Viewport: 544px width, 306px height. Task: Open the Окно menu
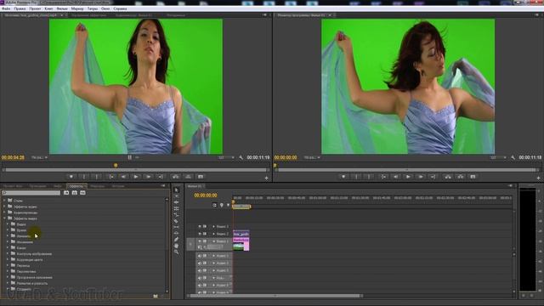(x=105, y=8)
